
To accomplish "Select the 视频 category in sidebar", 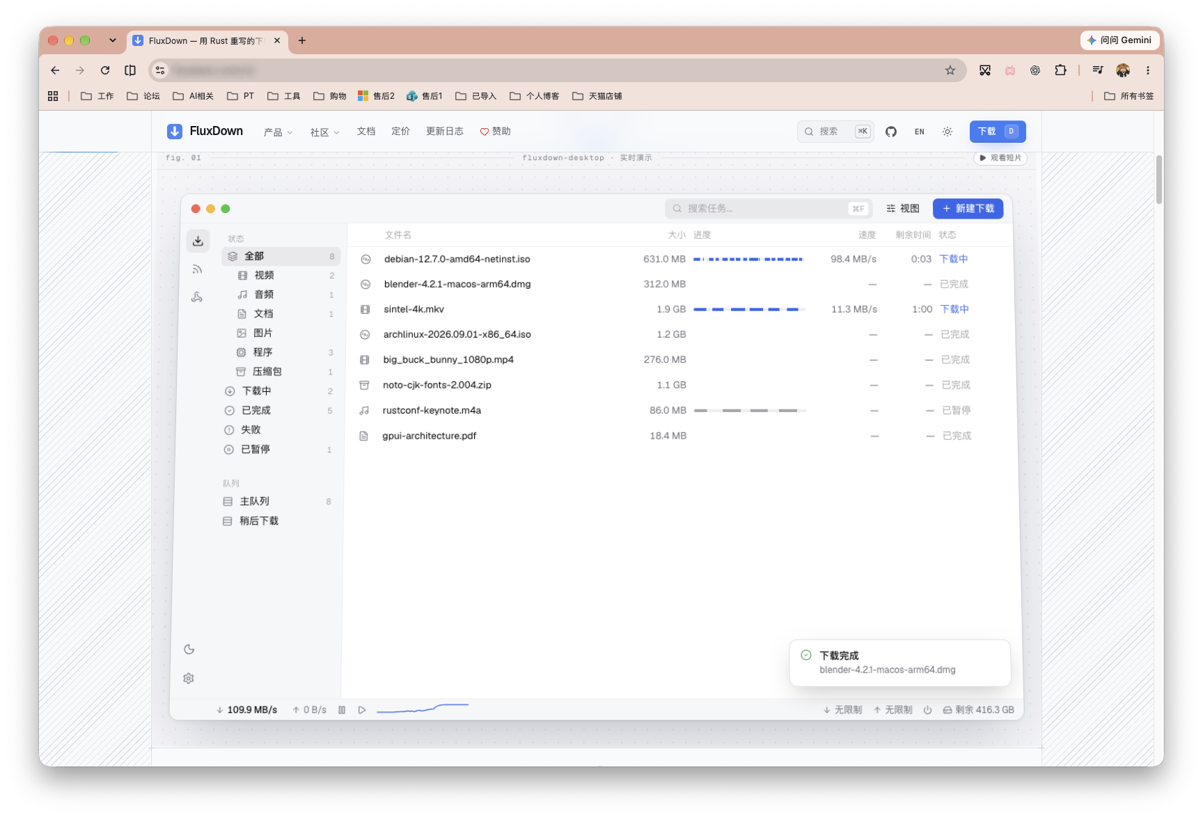I will [x=281, y=276].
